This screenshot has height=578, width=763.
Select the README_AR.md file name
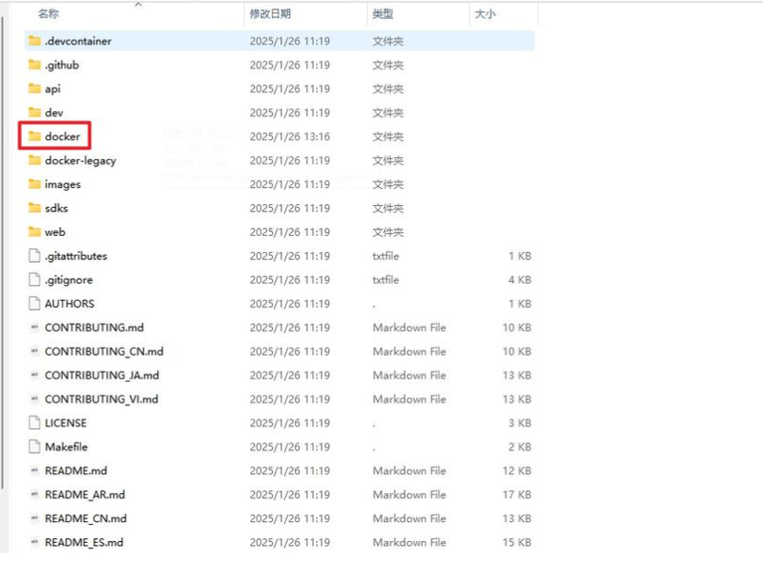click(x=85, y=495)
